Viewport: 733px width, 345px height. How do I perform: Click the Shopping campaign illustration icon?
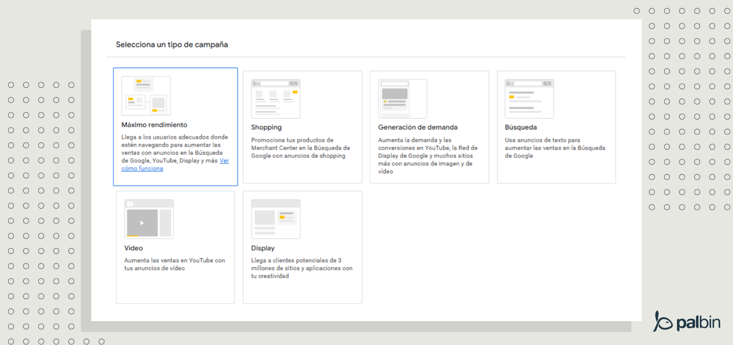276,99
